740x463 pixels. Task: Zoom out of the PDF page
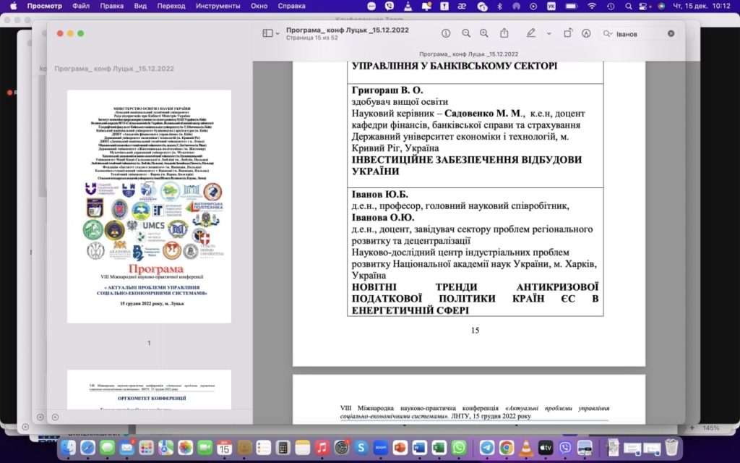(466, 33)
